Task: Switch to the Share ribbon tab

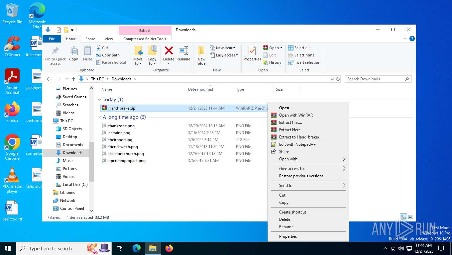Action: [x=90, y=39]
